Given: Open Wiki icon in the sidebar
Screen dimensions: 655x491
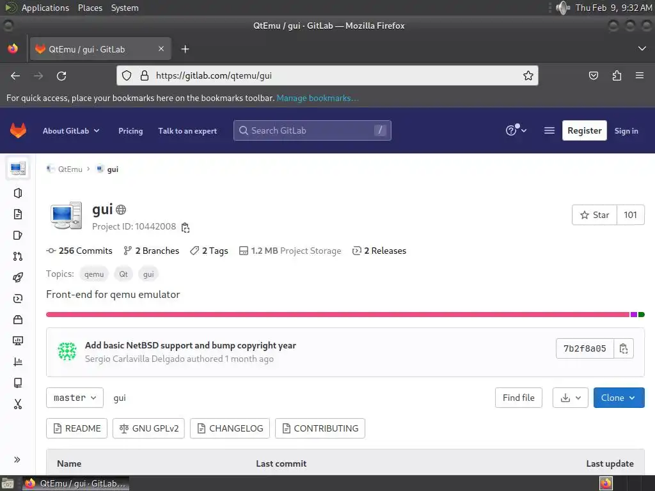Looking at the screenshot, I should pos(17,383).
